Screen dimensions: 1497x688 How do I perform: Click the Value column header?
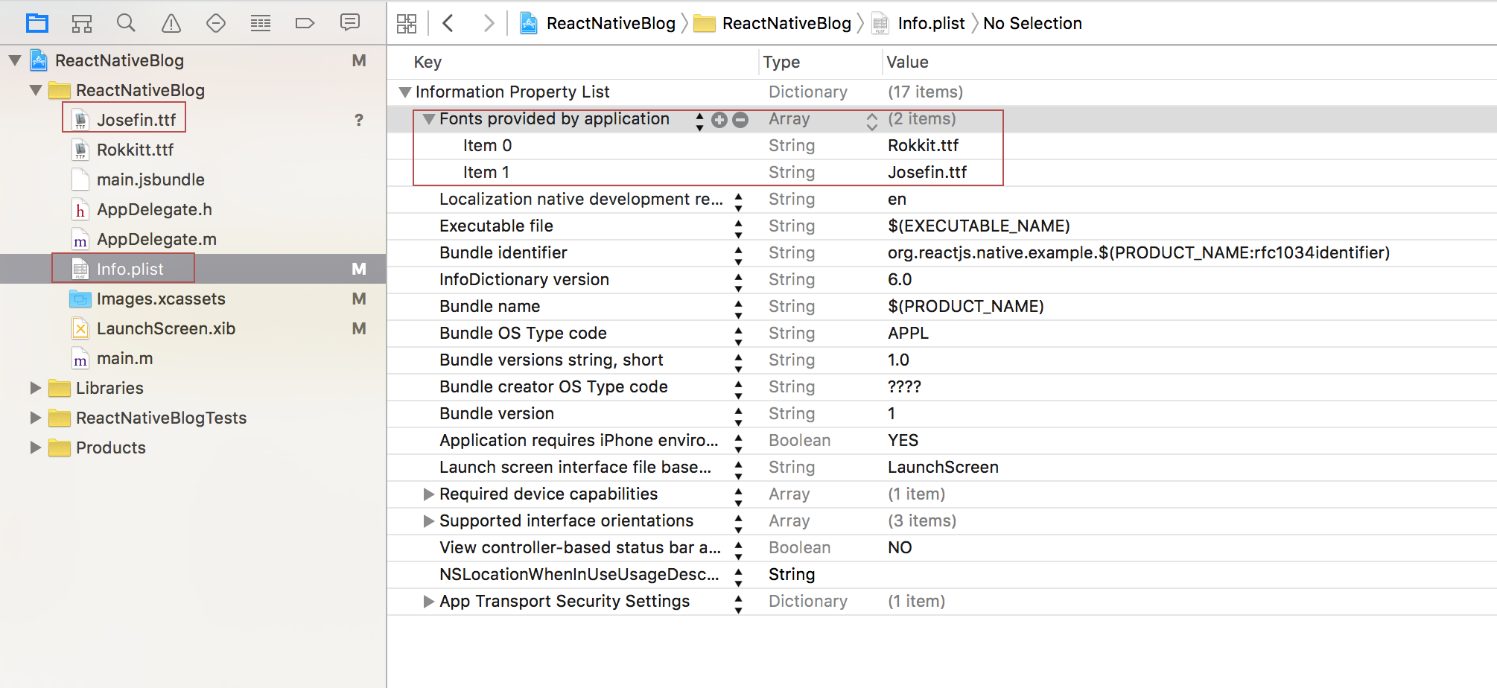coord(907,63)
